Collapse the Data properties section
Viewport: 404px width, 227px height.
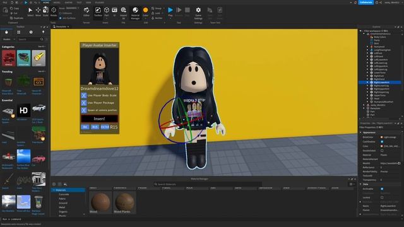(360, 184)
